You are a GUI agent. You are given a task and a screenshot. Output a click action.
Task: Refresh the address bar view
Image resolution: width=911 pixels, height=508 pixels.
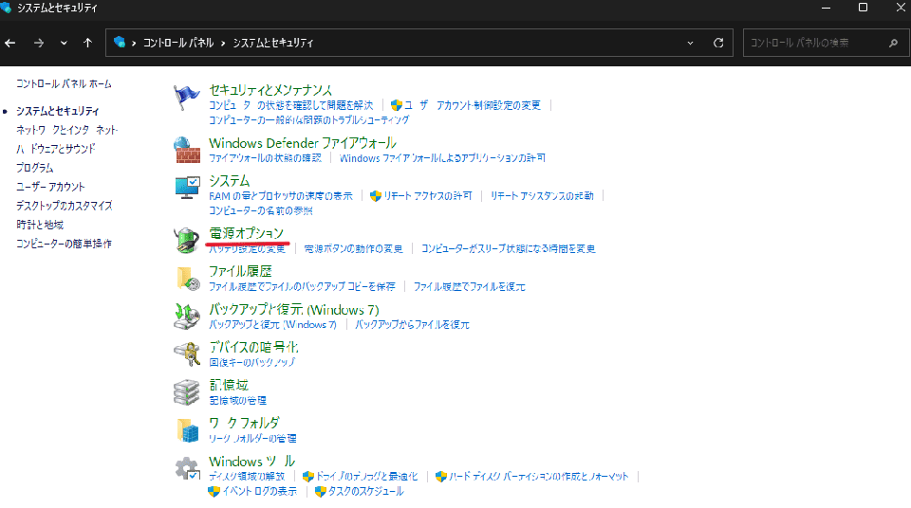(718, 43)
